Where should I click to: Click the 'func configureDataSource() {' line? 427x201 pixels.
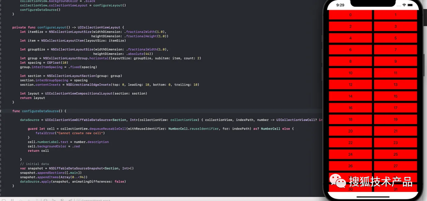tap(40, 111)
